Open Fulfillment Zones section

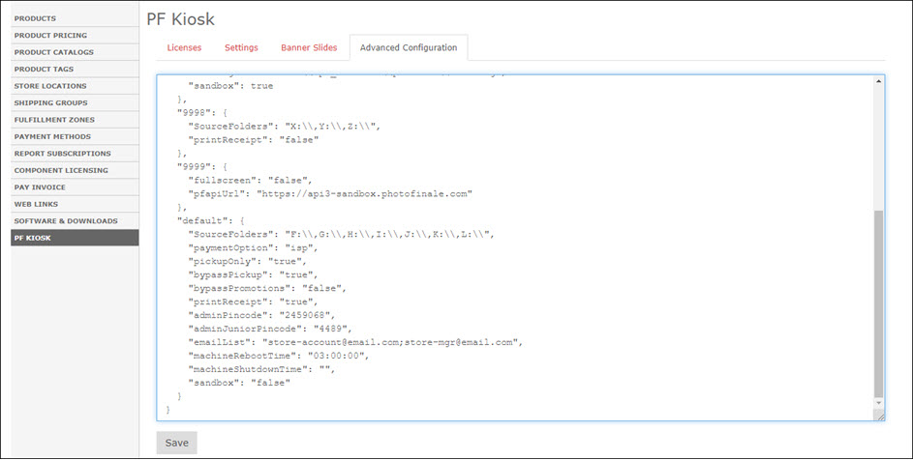[75, 120]
